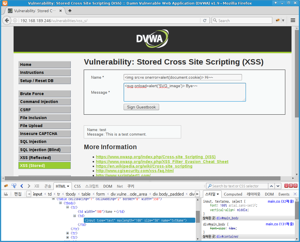Switch to the 콘솔 panel in Firebug
The image size is (300, 242).
tap(48, 186)
